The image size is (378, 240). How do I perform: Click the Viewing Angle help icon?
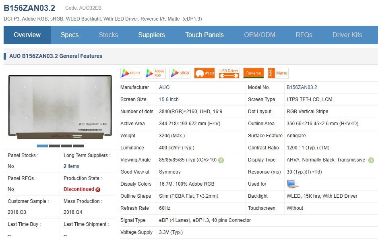tap(221, 160)
